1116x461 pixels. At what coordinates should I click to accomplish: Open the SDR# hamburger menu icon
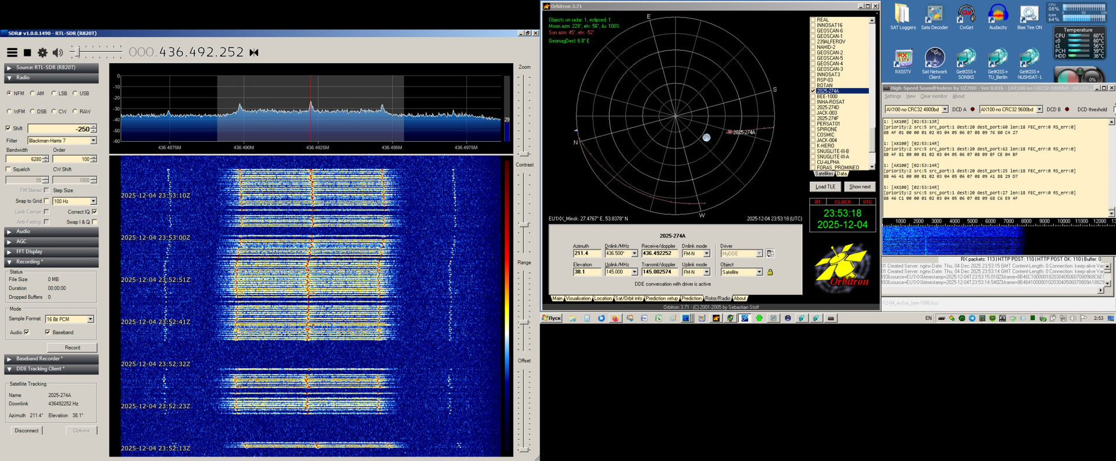click(x=12, y=52)
